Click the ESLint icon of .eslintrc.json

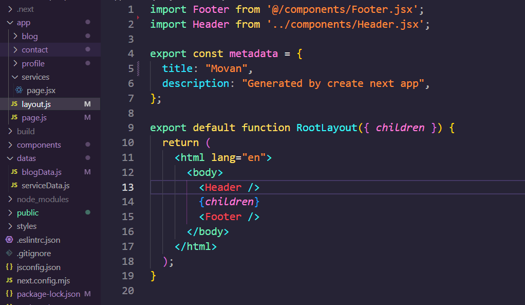click(9, 240)
